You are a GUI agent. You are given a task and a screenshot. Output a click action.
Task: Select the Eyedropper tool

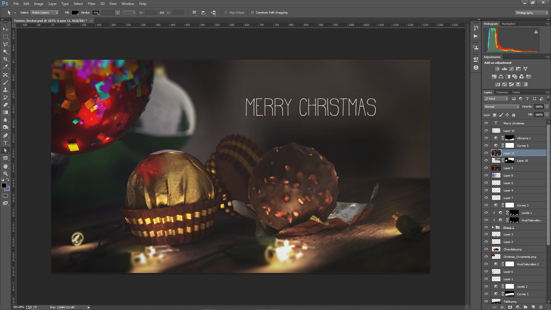(x=6, y=67)
